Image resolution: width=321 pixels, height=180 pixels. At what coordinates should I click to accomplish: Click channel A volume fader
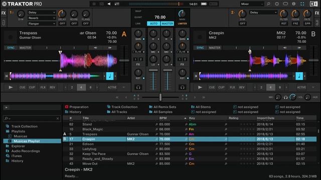153,70
